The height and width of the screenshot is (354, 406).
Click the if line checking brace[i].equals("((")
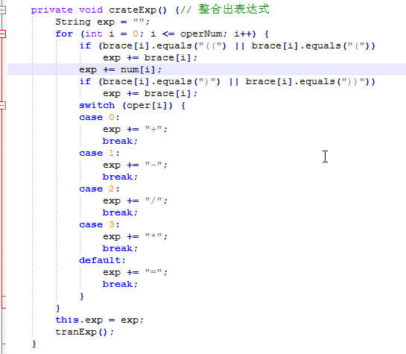click(x=227, y=46)
